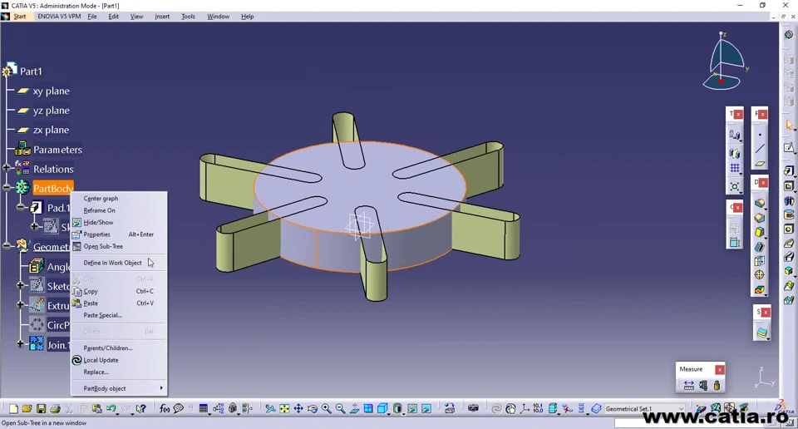Viewport: 798px width, 429px height.
Task: Open the Tools menu
Action: click(x=189, y=17)
